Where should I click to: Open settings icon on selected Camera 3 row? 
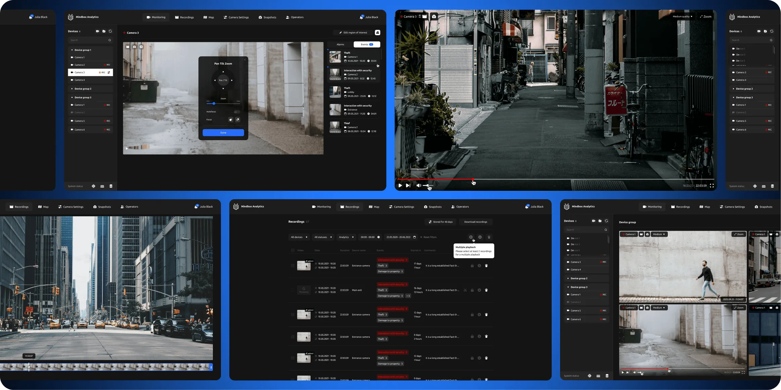pos(109,72)
